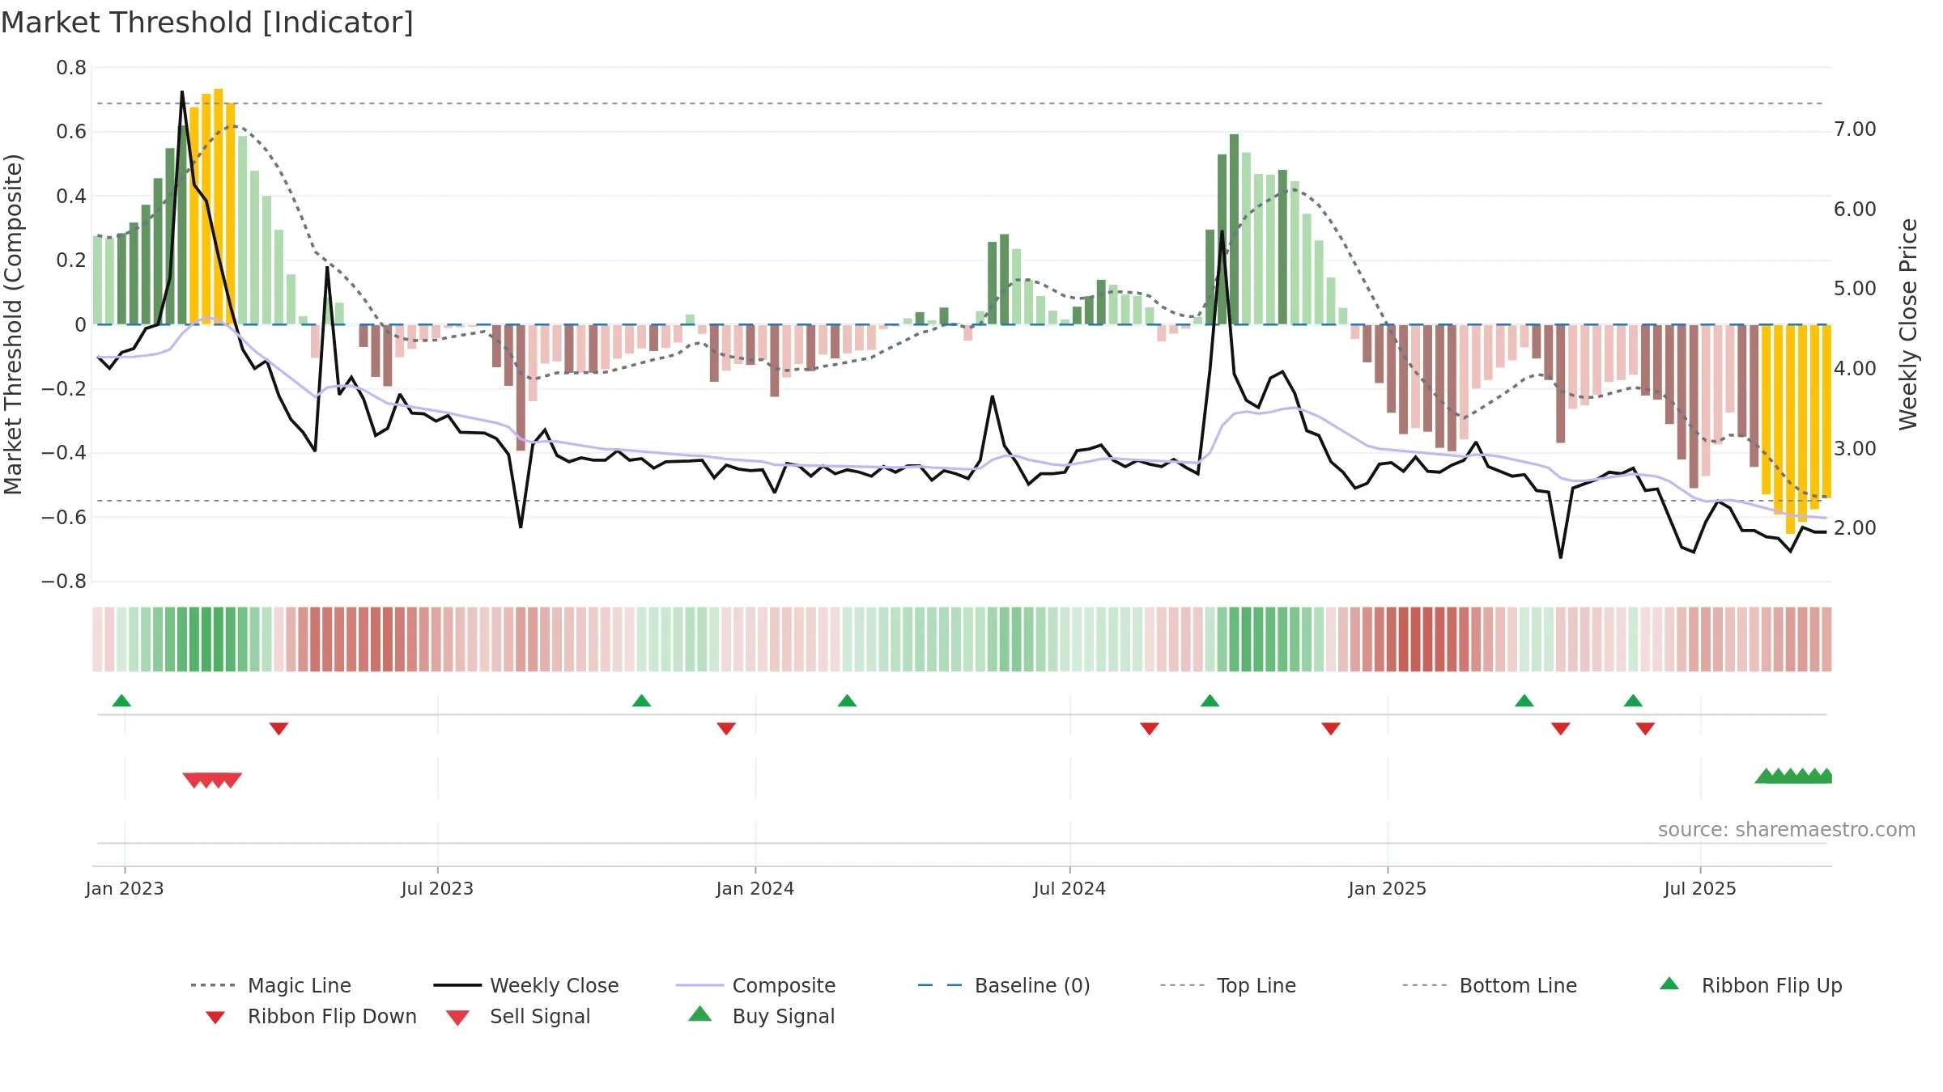Click the tallest dark green bar in autumn 2024
The height and width of the screenshot is (1092, 1943).
point(1234,229)
